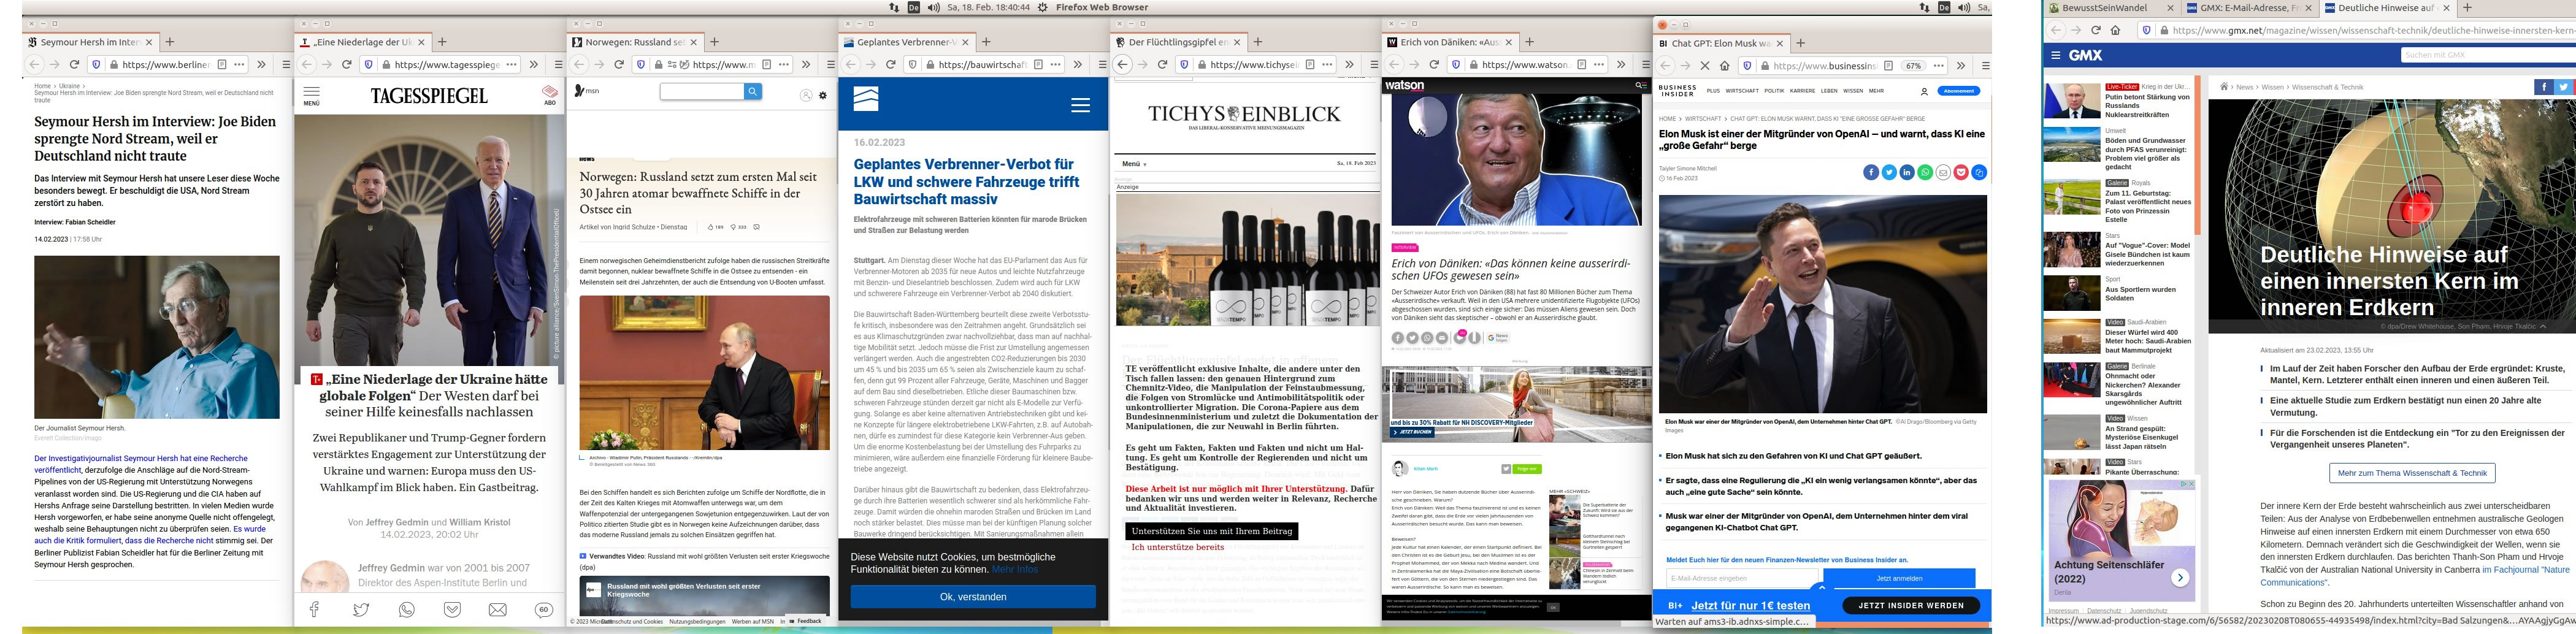This screenshot has width=2576, height=634.
Task: Save Tagesspiegel article to Pocket
Action: (x=453, y=609)
